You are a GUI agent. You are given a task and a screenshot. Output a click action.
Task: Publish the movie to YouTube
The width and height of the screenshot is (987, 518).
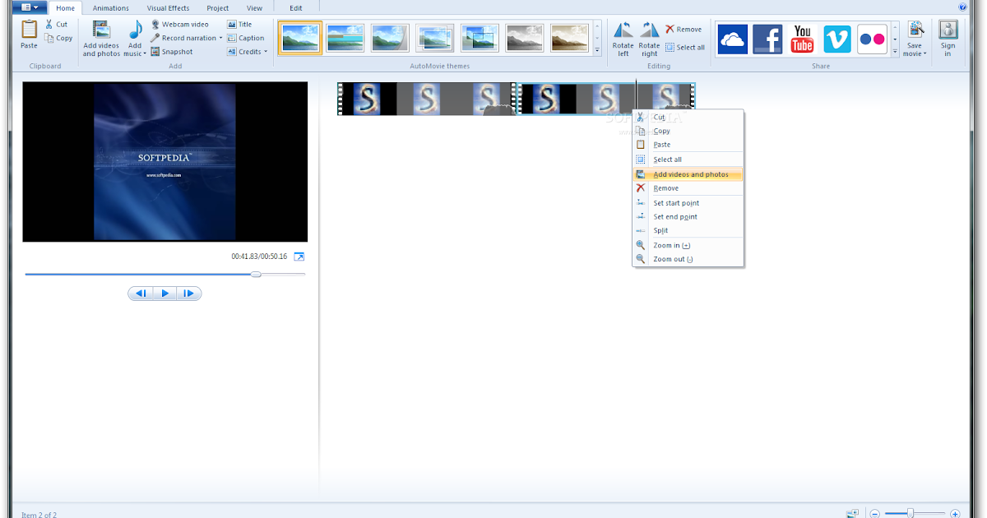(x=802, y=39)
